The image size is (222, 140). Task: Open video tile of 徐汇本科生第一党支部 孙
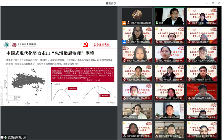tap(202, 16)
